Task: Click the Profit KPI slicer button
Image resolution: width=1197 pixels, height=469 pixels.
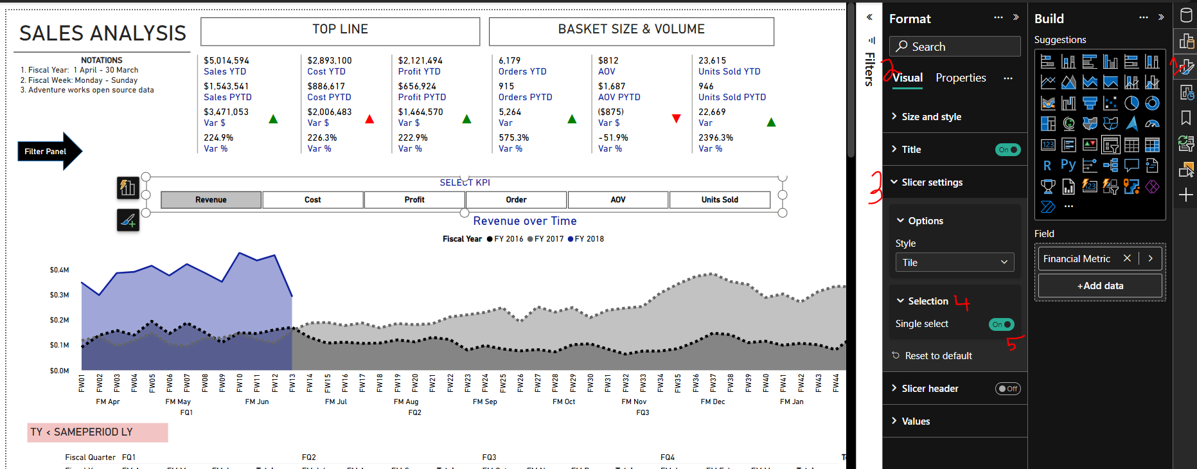Action: pos(414,200)
